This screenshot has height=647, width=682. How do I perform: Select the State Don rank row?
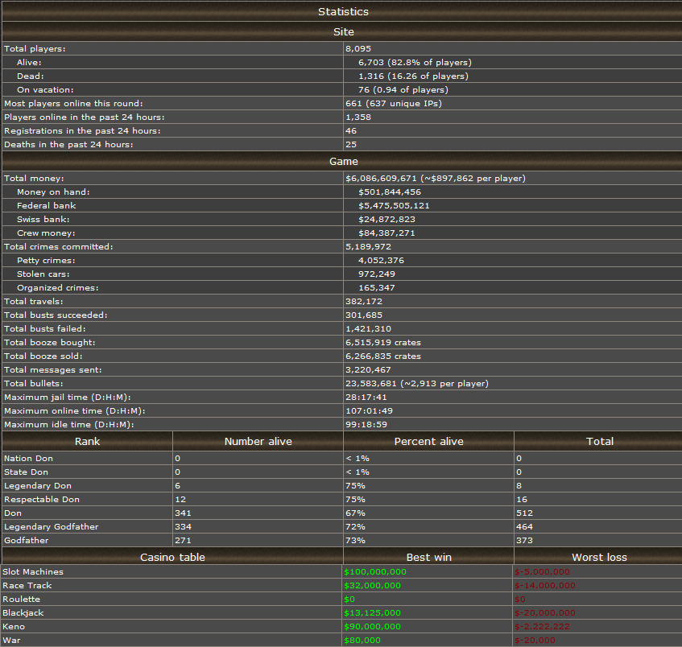[x=342, y=472]
